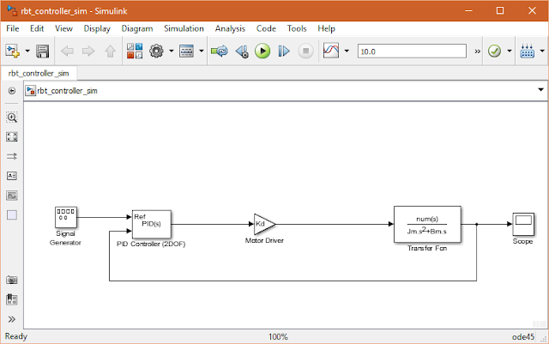Expand the Model Explorer dropdown arrow

tap(202, 51)
